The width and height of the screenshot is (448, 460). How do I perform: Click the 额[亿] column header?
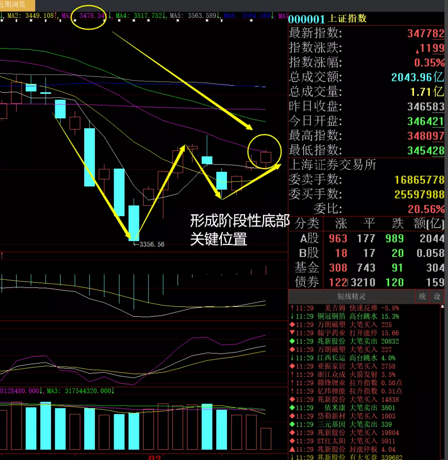pyautogui.click(x=429, y=223)
